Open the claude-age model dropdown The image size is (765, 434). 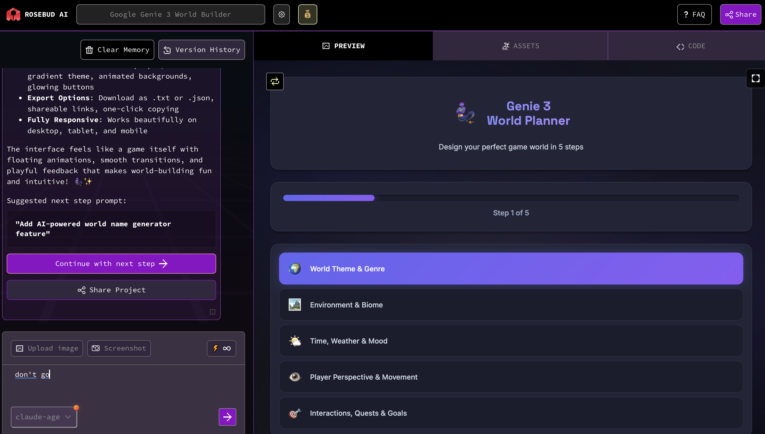click(44, 417)
